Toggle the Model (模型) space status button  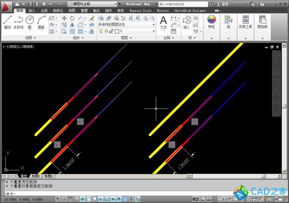point(196,199)
